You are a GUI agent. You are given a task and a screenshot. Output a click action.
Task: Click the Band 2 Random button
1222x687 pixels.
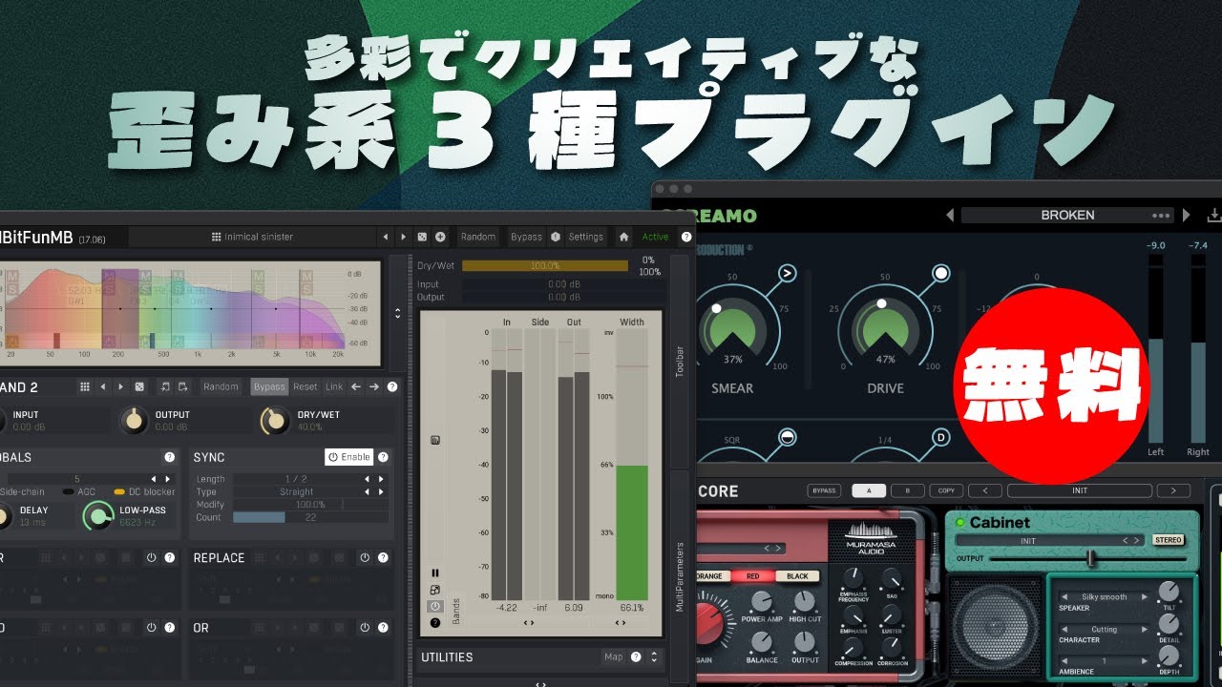click(221, 386)
